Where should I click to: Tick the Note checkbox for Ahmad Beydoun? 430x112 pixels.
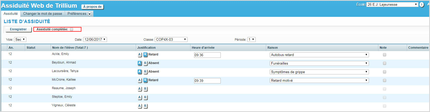[384, 63]
